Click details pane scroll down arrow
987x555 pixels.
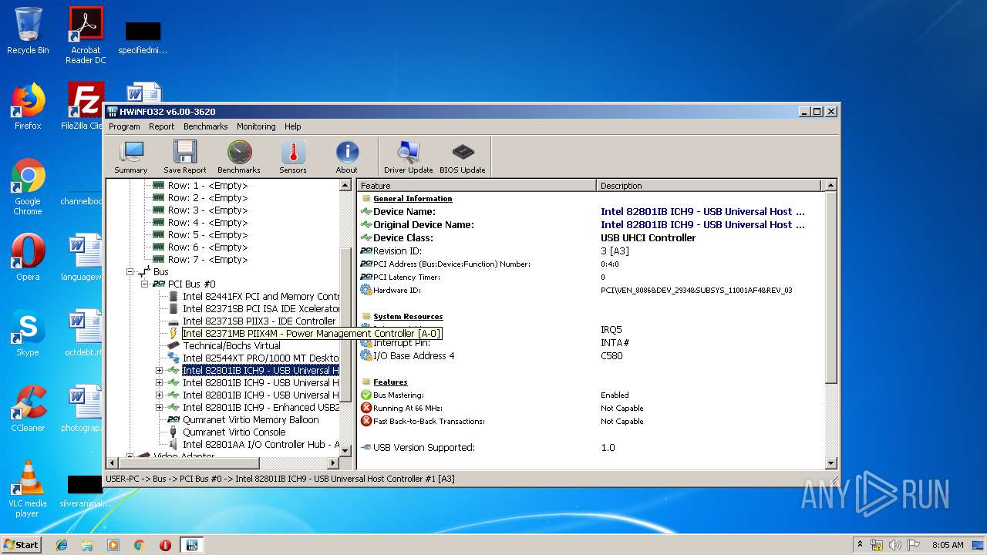point(830,463)
